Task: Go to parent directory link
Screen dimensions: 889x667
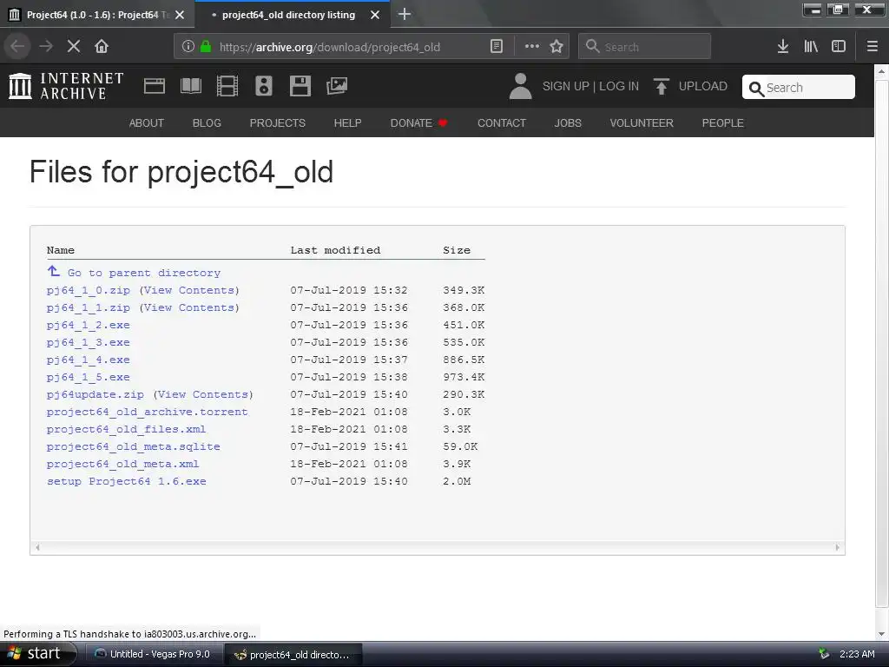Action: point(134,272)
